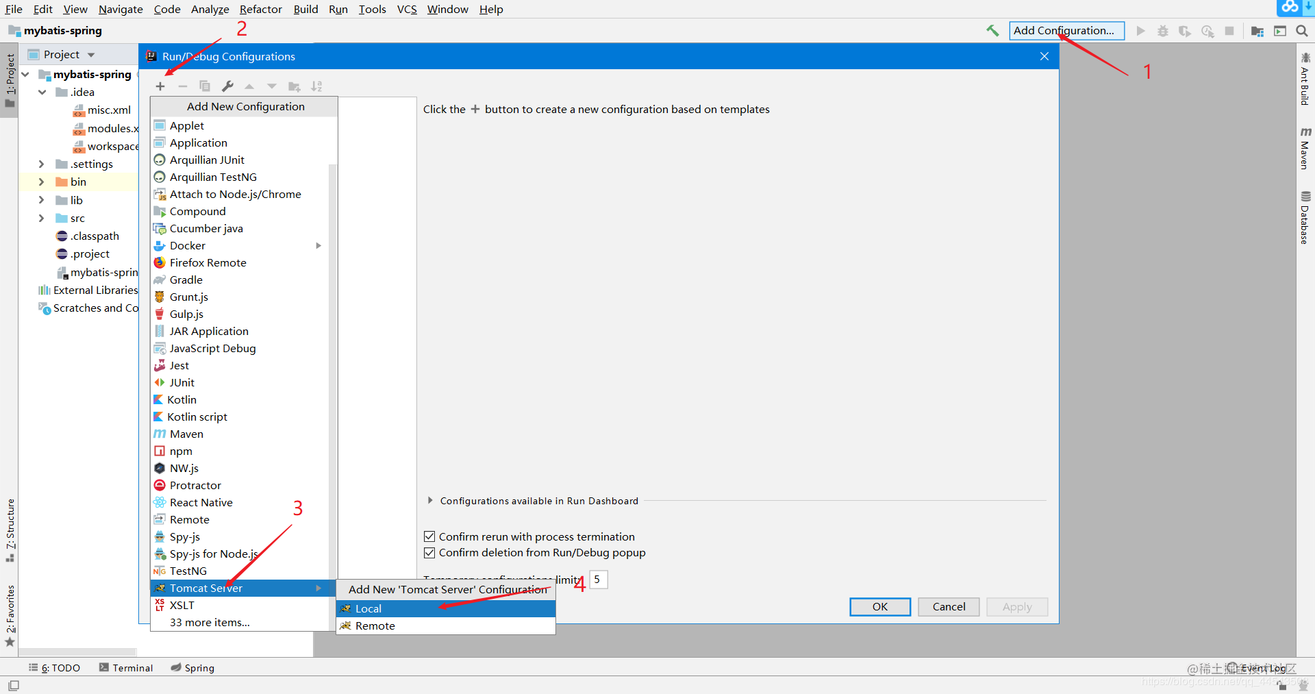Click the OK button
The image size is (1315, 694).
coord(880,607)
